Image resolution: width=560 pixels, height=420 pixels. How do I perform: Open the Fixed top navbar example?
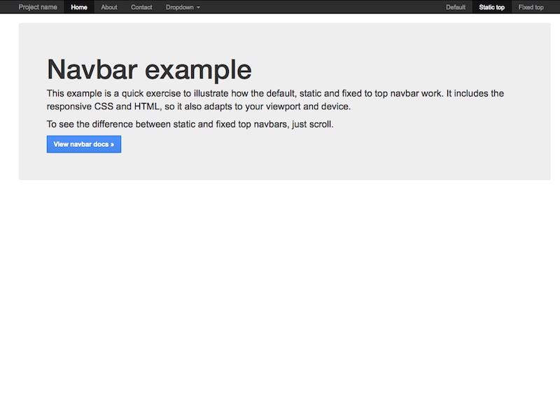click(531, 7)
